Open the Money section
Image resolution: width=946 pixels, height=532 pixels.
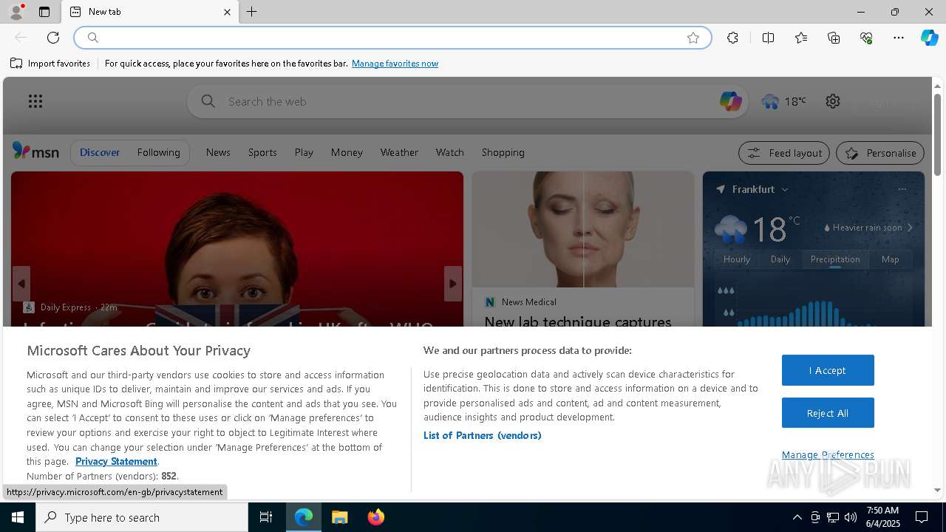pos(347,152)
